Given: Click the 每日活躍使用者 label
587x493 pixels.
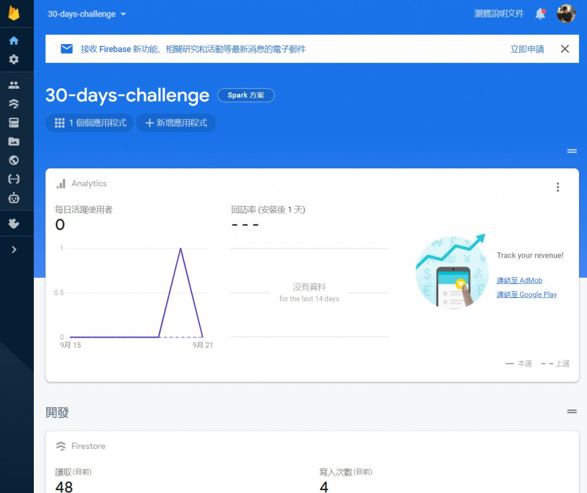Looking at the screenshot, I should (84, 210).
